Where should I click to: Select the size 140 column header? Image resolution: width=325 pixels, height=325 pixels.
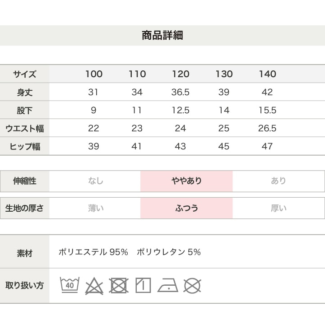[x=268, y=74]
